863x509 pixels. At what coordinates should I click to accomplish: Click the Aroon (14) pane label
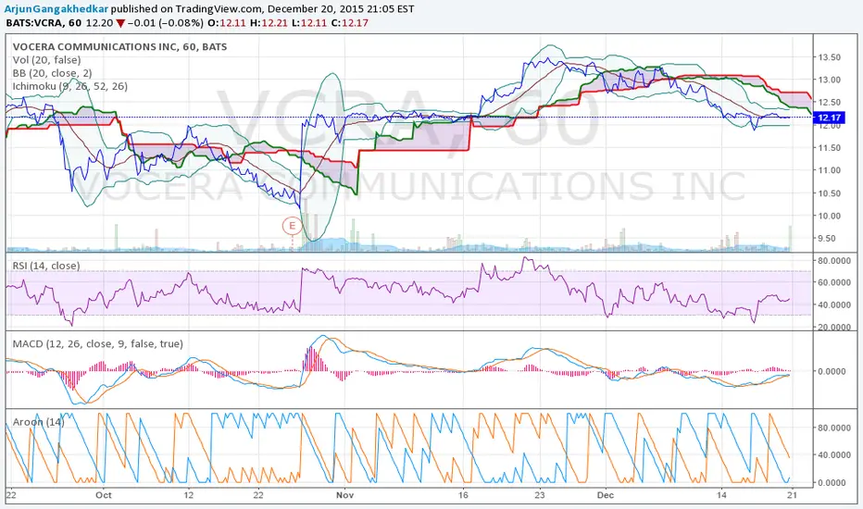(x=39, y=422)
